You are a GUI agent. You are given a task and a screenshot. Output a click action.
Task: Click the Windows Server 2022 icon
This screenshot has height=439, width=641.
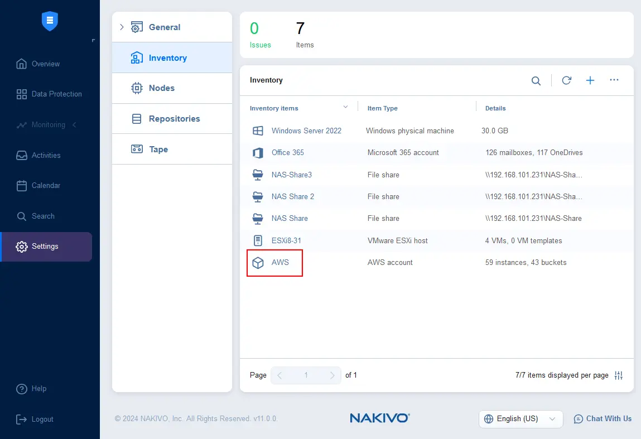point(258,131)
